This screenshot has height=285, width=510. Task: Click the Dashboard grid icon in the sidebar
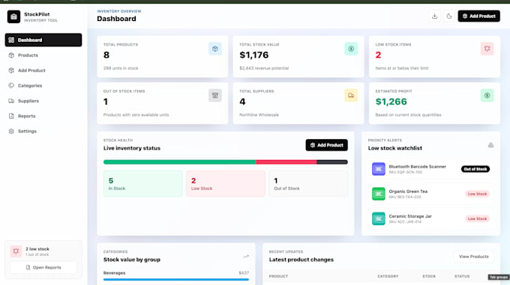[11, 40]
